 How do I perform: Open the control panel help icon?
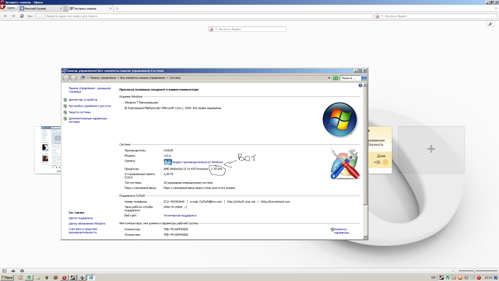click(x=360, y=85)
